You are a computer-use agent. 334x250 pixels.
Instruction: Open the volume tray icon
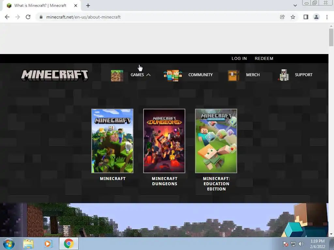pos(301,244)
